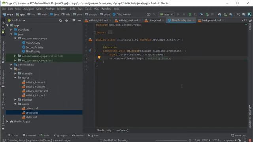
Task: Hide the Project panel with minus icon
Action: coord(79,20)
